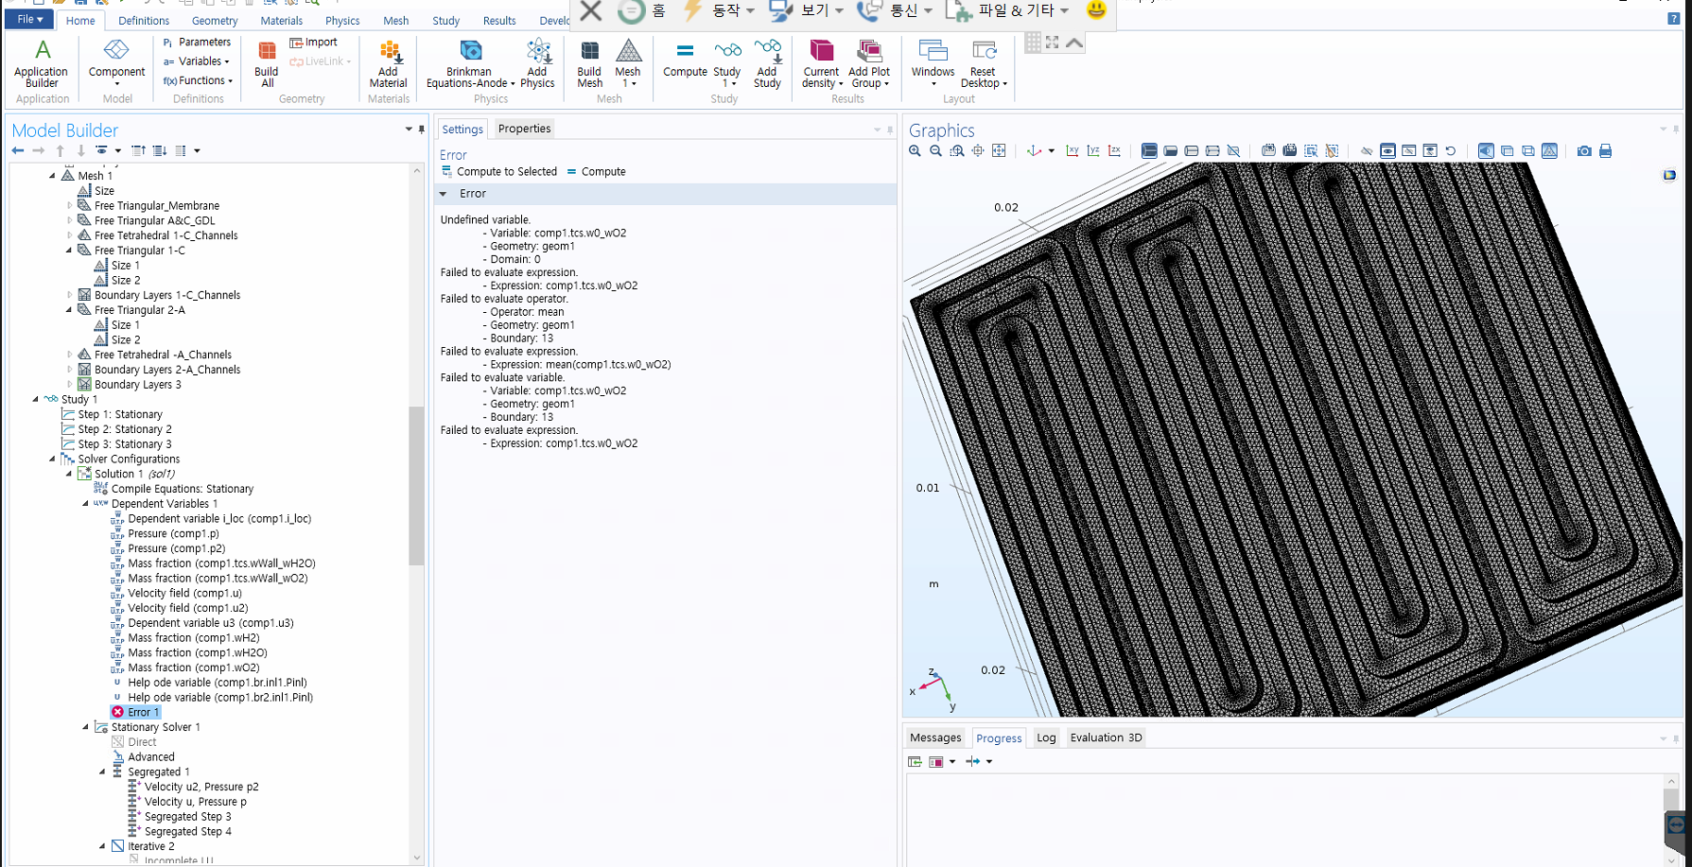This screenshot has width=1692, height=867.
Task: Take an image snapshot with camera icon
Action: pos(1584,151)
